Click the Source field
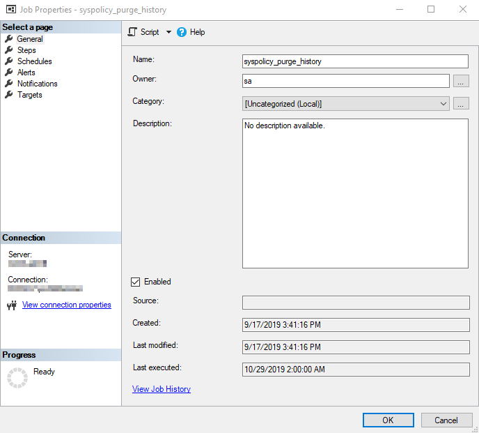 (356, 303)
